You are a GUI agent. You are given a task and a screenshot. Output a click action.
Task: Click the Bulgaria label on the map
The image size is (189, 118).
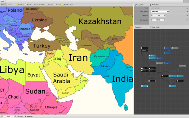26,36
